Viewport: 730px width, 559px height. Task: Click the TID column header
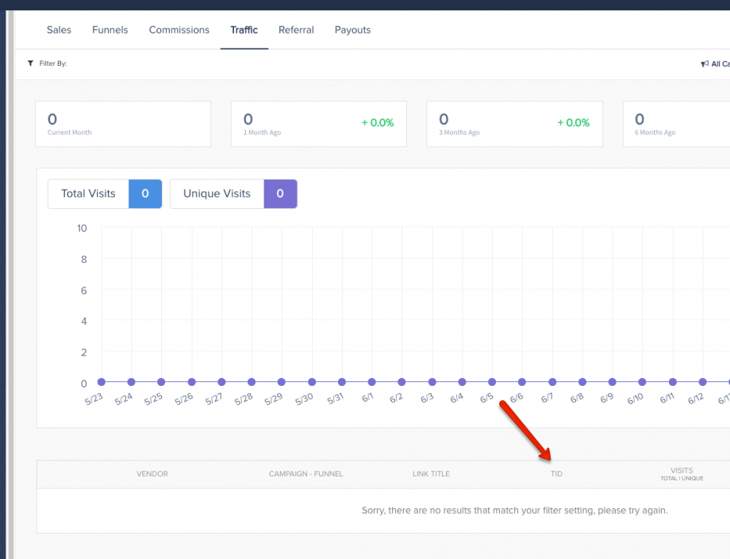pyautogui.click(x=556, y=474)
